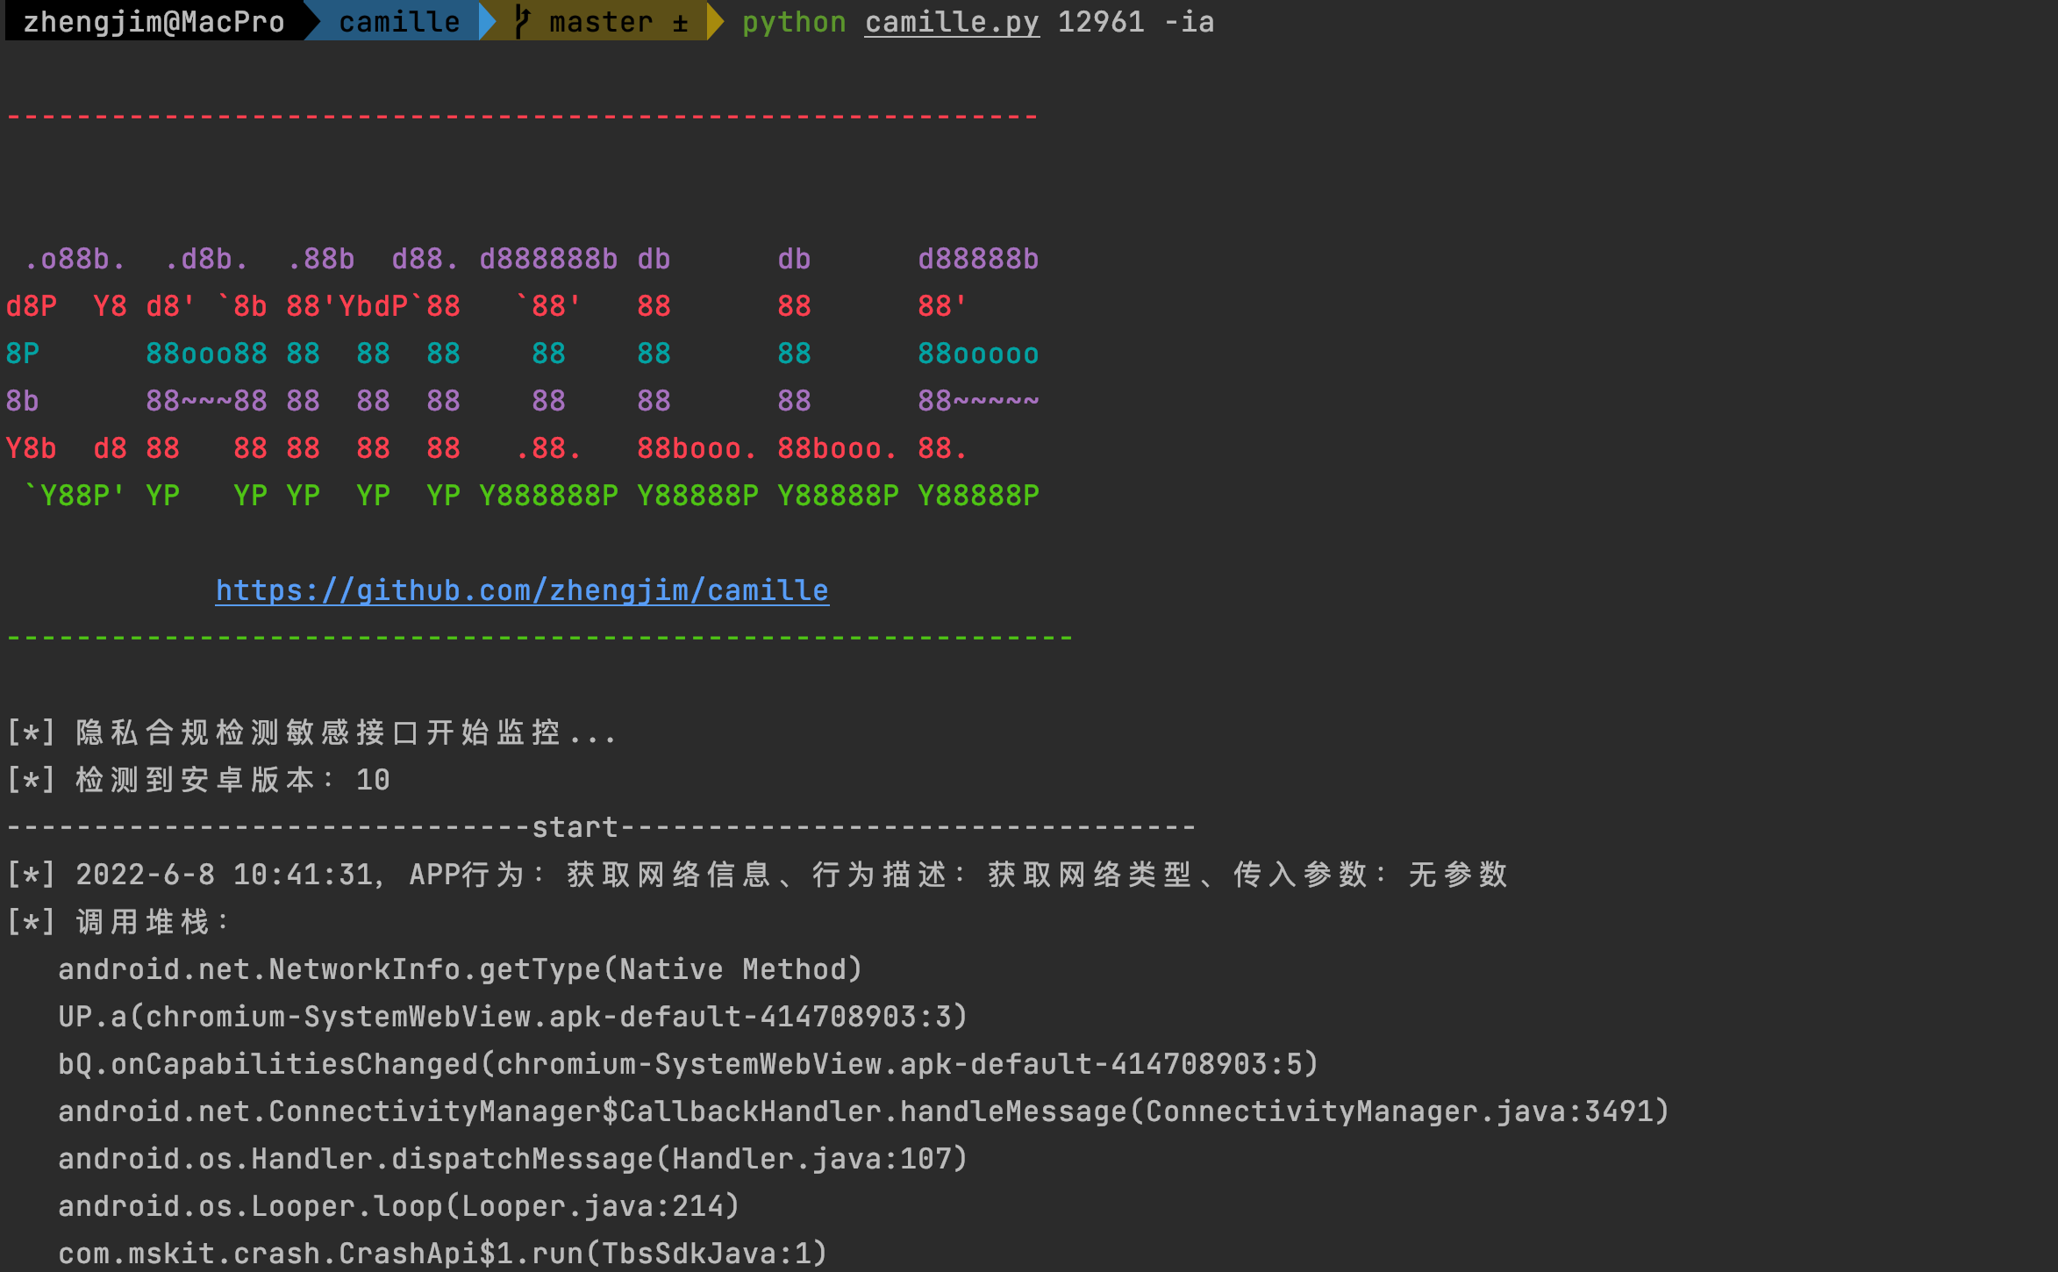
Task: Click the CrashApi$1.run stack line
Action: (x=443, y=1254)
